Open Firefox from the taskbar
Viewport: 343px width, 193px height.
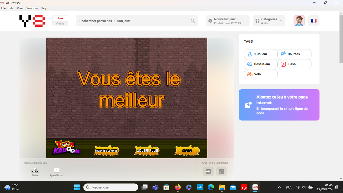177,187
